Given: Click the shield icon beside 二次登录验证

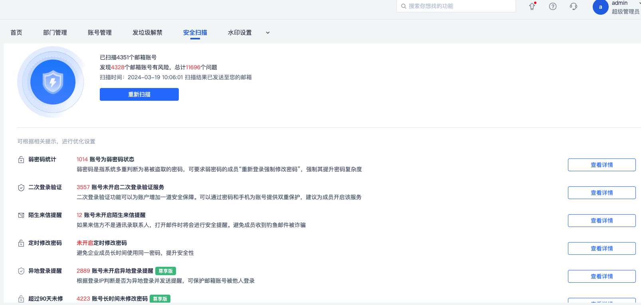Looking at the screenshot, I should 21,188.
